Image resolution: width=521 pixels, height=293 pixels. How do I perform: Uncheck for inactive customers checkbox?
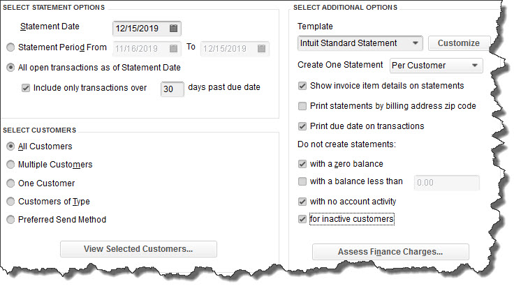click(x=302, y=219)
